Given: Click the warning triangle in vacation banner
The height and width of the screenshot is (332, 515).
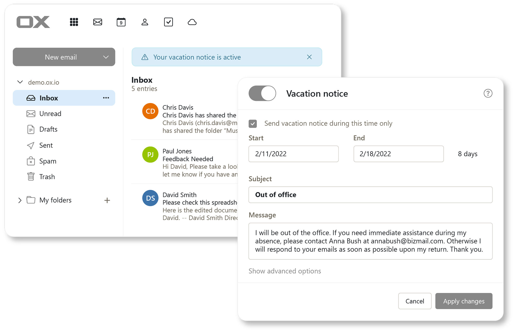Looking at the screenshot, I should click(x=145, y=57).
